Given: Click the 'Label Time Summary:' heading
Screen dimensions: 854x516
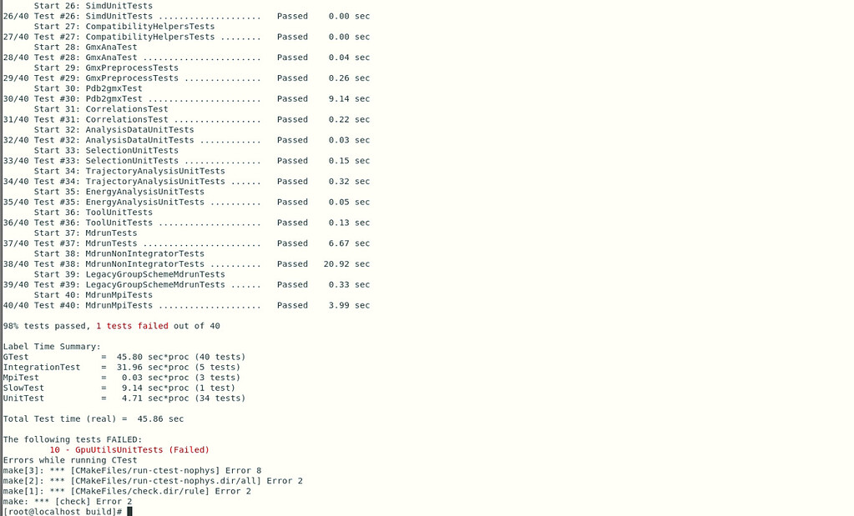Looking at the screenshot, I should (x=52, y=346).
